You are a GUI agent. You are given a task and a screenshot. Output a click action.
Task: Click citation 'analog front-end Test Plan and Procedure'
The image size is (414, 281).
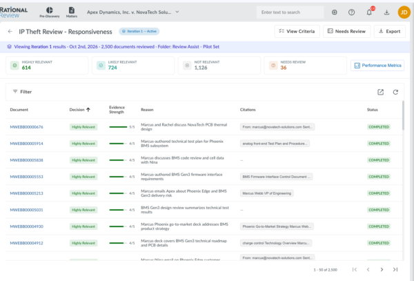(275, 144)
